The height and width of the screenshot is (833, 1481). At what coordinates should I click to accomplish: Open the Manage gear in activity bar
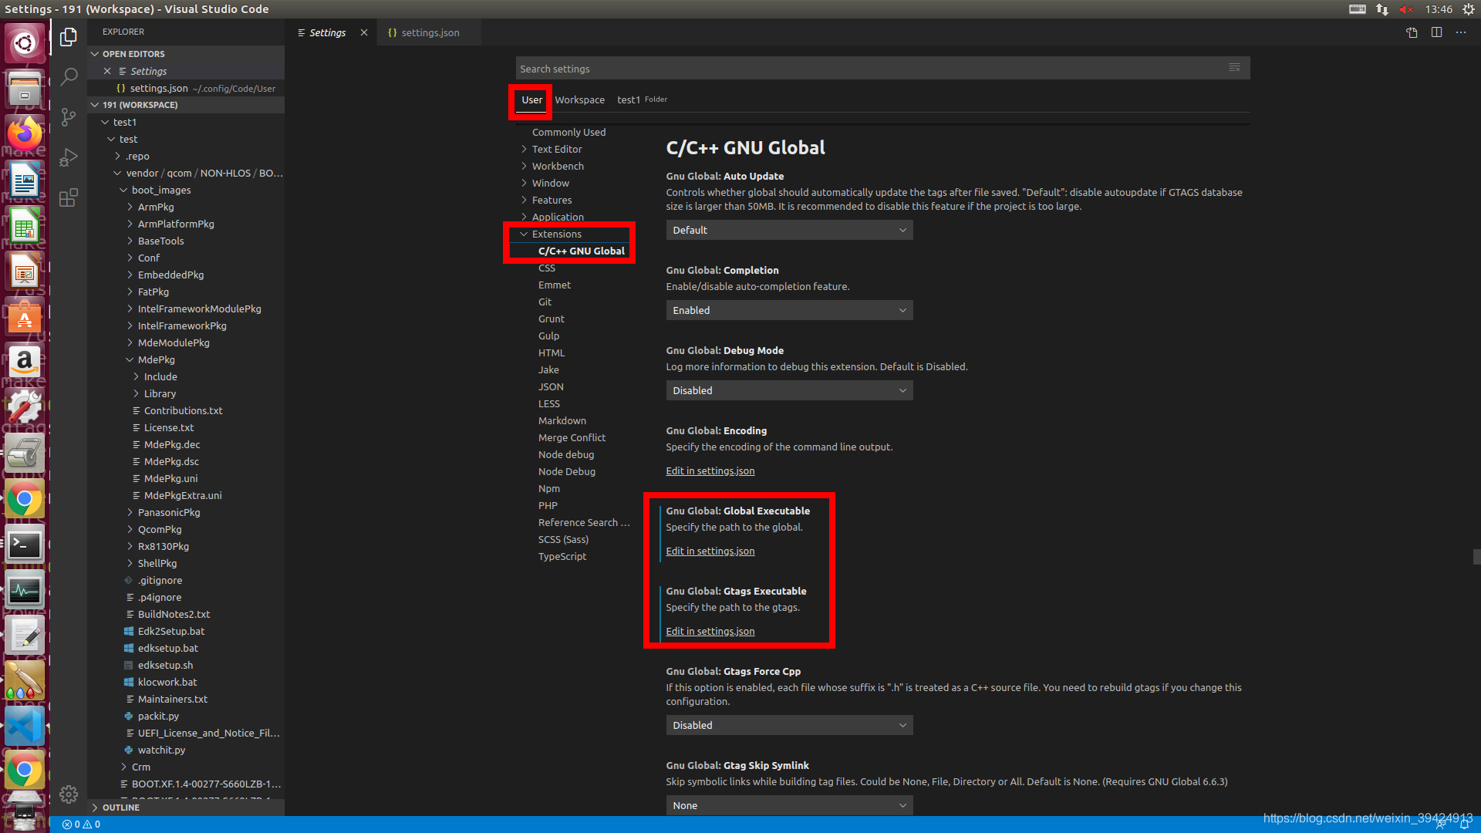(69, 794)
